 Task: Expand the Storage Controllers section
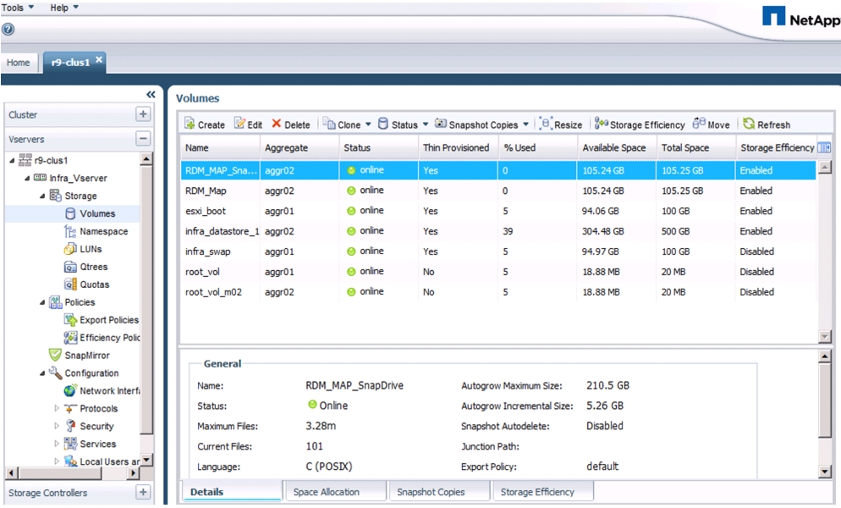pos(143,492)
